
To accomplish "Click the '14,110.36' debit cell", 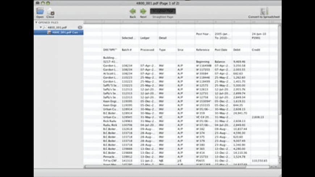I will click(240, 153).
